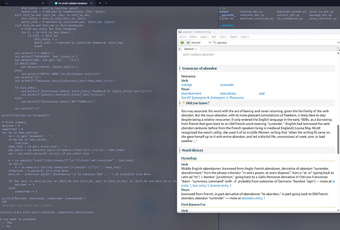This screenshot has height=230, width=340.
Task: Click 'package_mdx.py' in terminal listing
Action: tap(320, 15)
